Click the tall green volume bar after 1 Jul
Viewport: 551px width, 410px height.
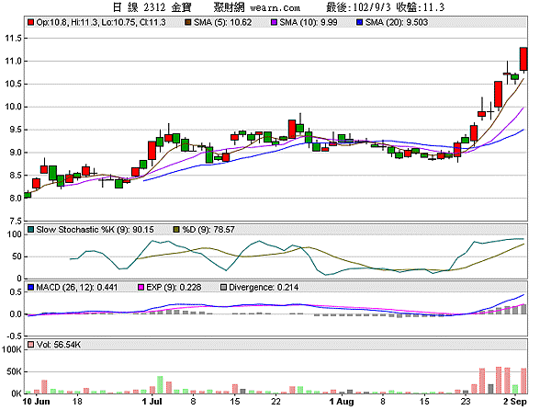[x=160, y=384]
